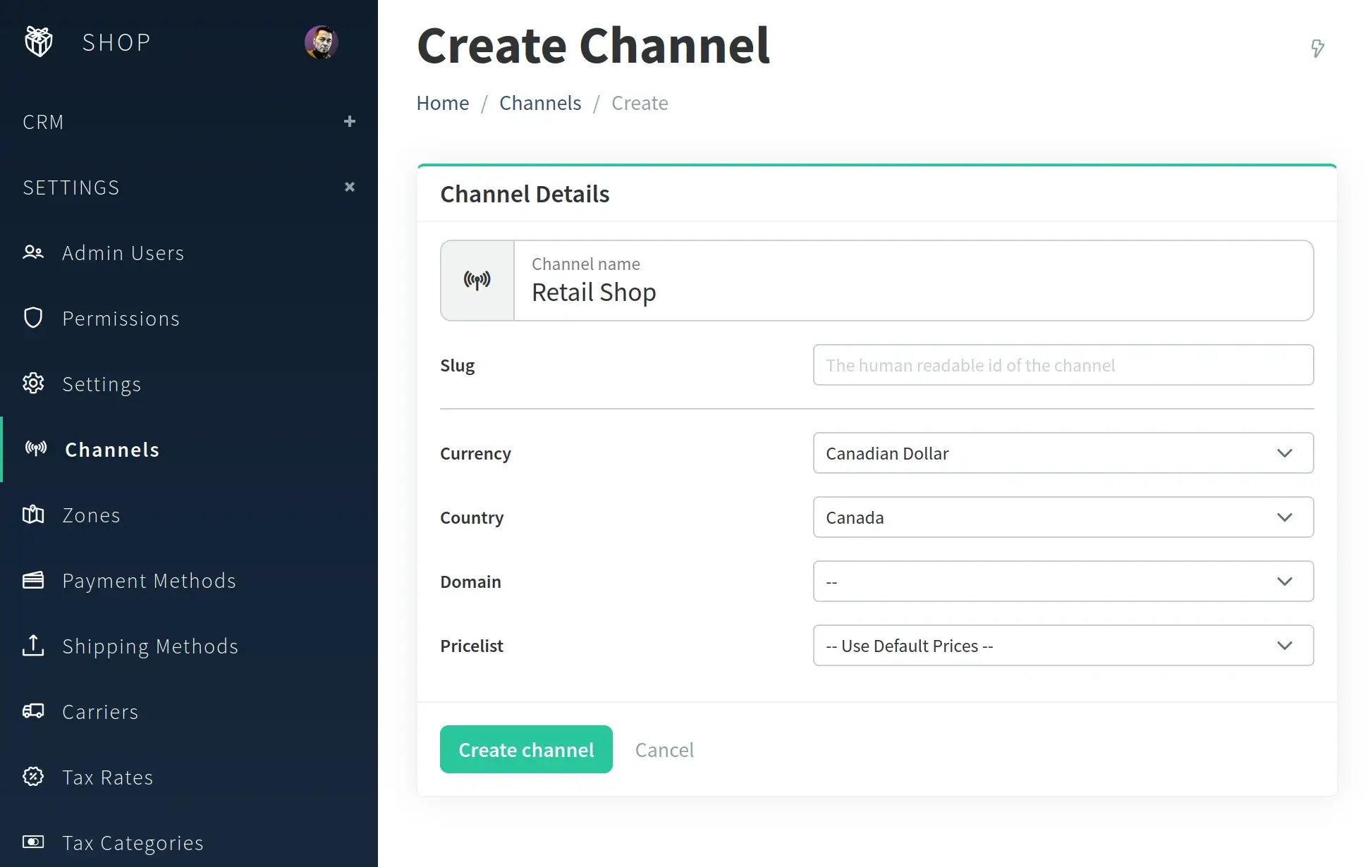The image size is (1368, 867).
Task: Click the Slug input field
Action: [x=1062, y=365]
